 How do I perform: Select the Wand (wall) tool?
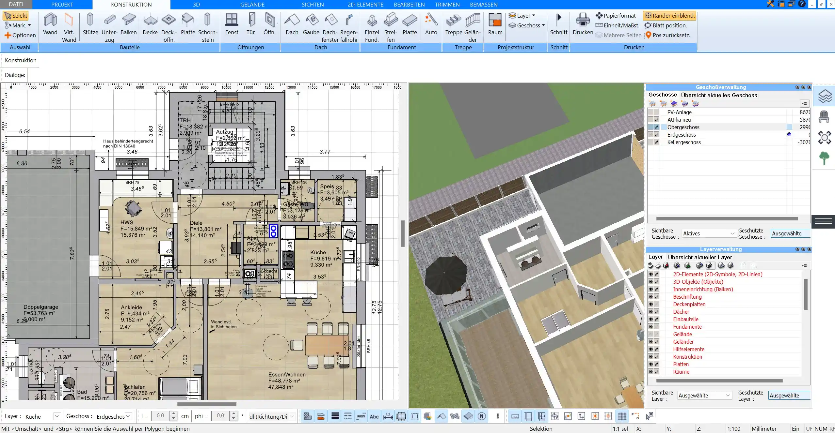pyautogui.click(x=50, y=24)
